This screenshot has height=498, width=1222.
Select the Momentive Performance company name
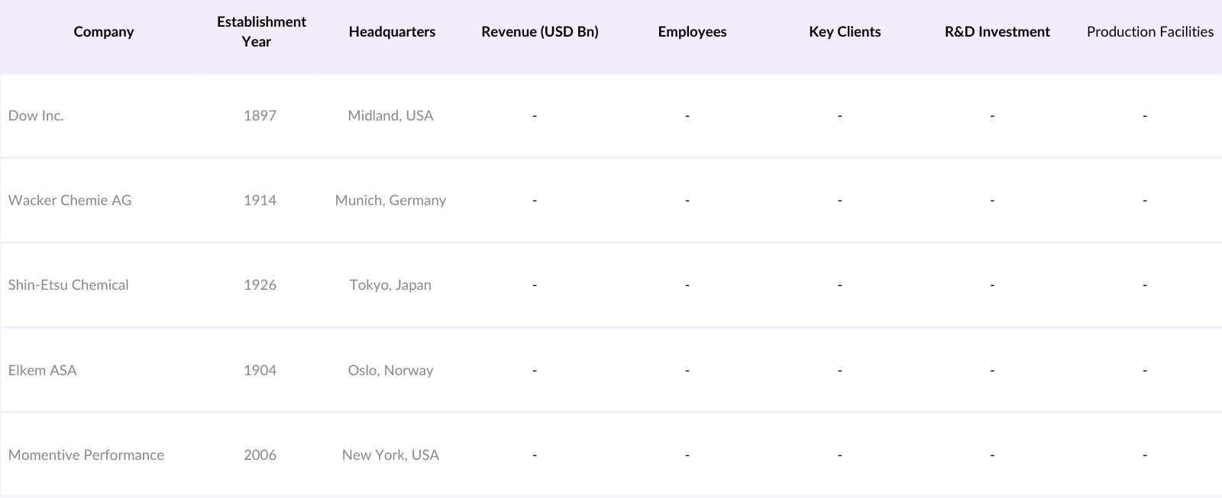click(x=86, y=455)
